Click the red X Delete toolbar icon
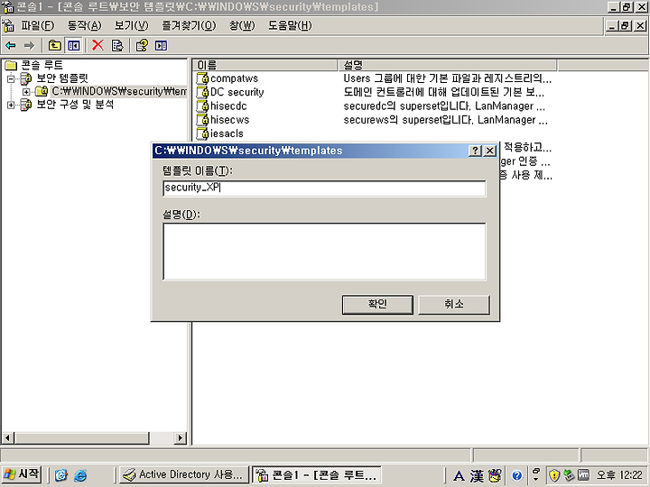Viewport: 650px width, 487px height. point(97,45)
